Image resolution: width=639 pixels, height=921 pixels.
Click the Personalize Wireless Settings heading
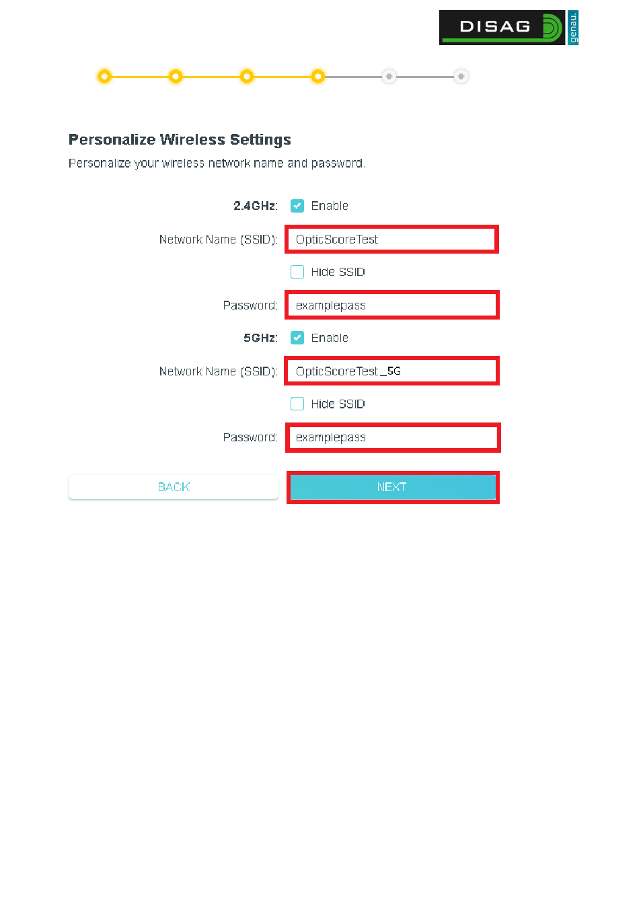pos(180,140)
